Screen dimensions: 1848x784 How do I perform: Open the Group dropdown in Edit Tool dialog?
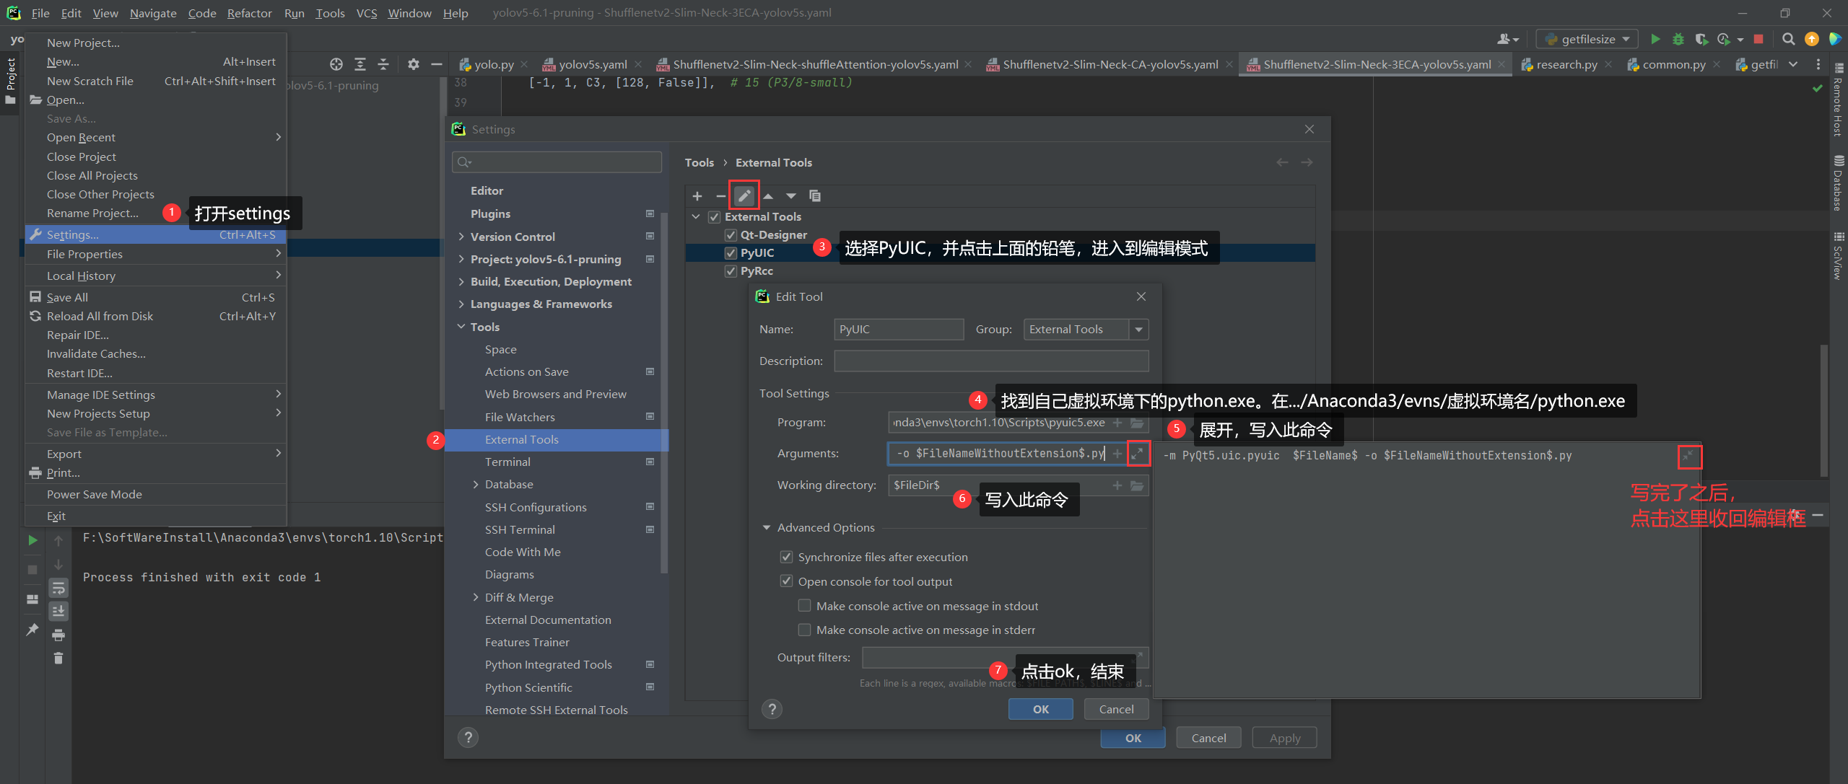[x=1139, y=329]
